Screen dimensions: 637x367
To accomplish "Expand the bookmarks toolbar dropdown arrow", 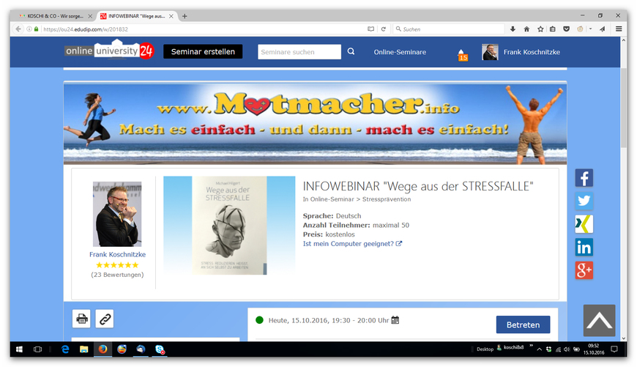I will (590, 29).
